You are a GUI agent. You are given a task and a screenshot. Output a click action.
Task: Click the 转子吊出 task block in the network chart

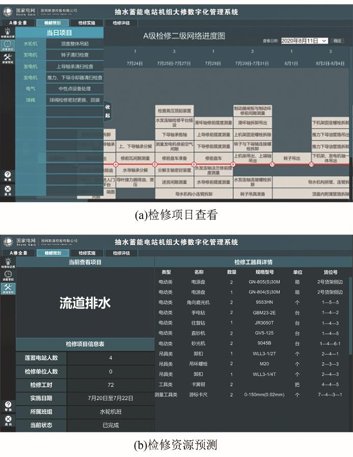292,158
